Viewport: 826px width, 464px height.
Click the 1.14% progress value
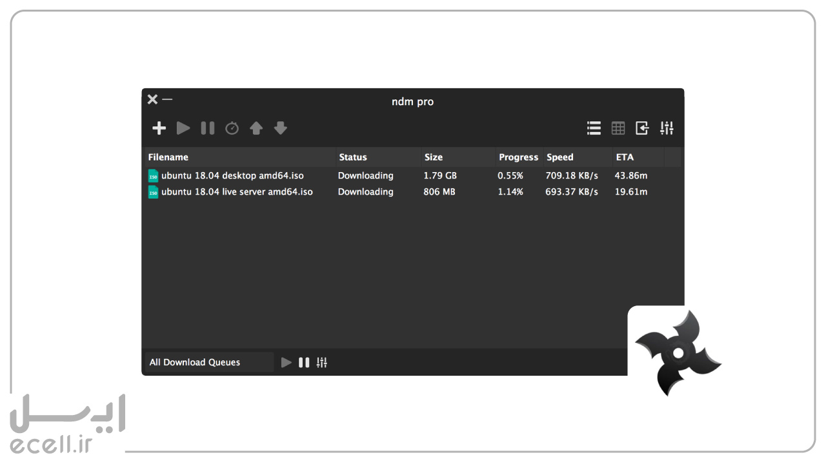(x=510, y=191)
